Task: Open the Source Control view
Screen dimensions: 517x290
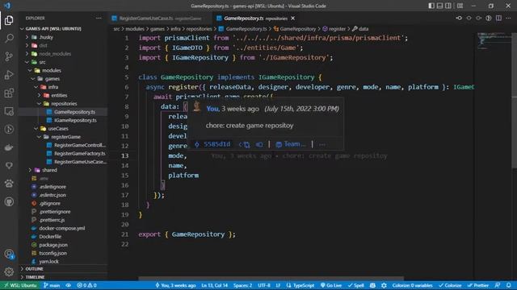Action: pos(9,56)
